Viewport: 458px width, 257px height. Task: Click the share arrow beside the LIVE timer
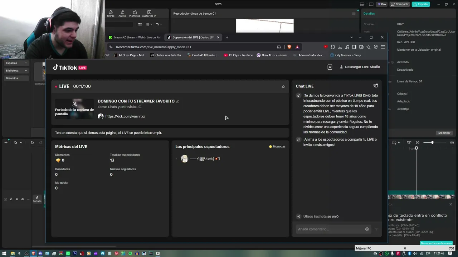pyautogui.click(x=283, y=87)
